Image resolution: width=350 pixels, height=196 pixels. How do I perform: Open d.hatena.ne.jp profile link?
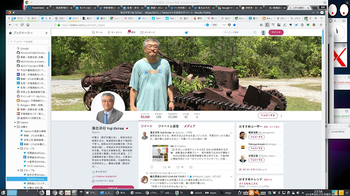(106, 176)
